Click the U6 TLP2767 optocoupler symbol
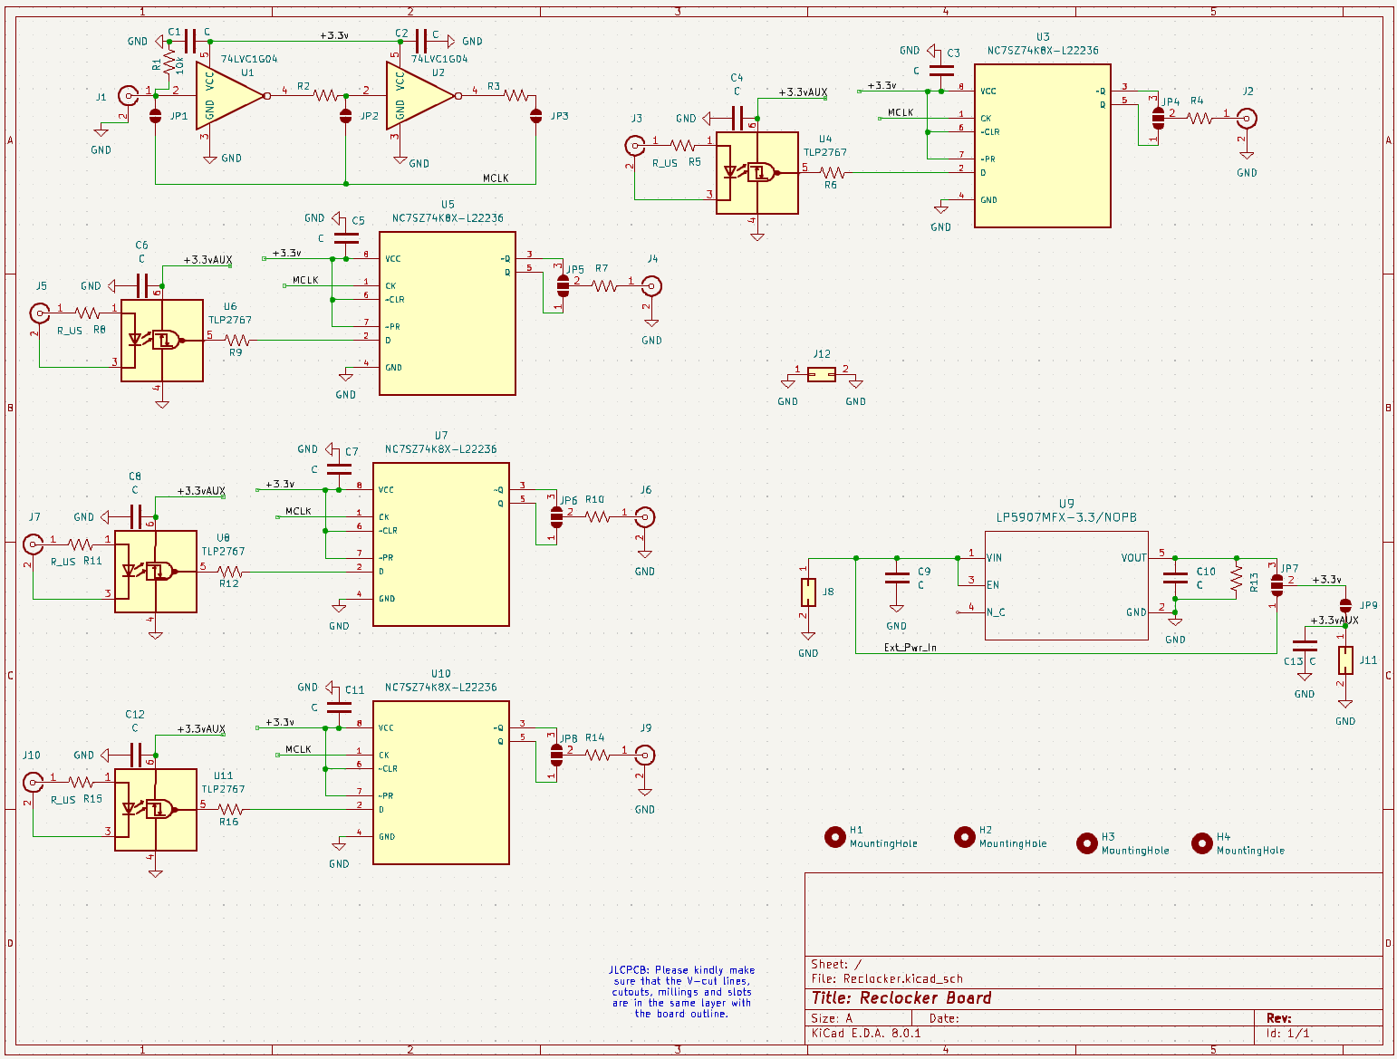The width and height of the screenshot is (1397, 1059). tap(162, 341)
